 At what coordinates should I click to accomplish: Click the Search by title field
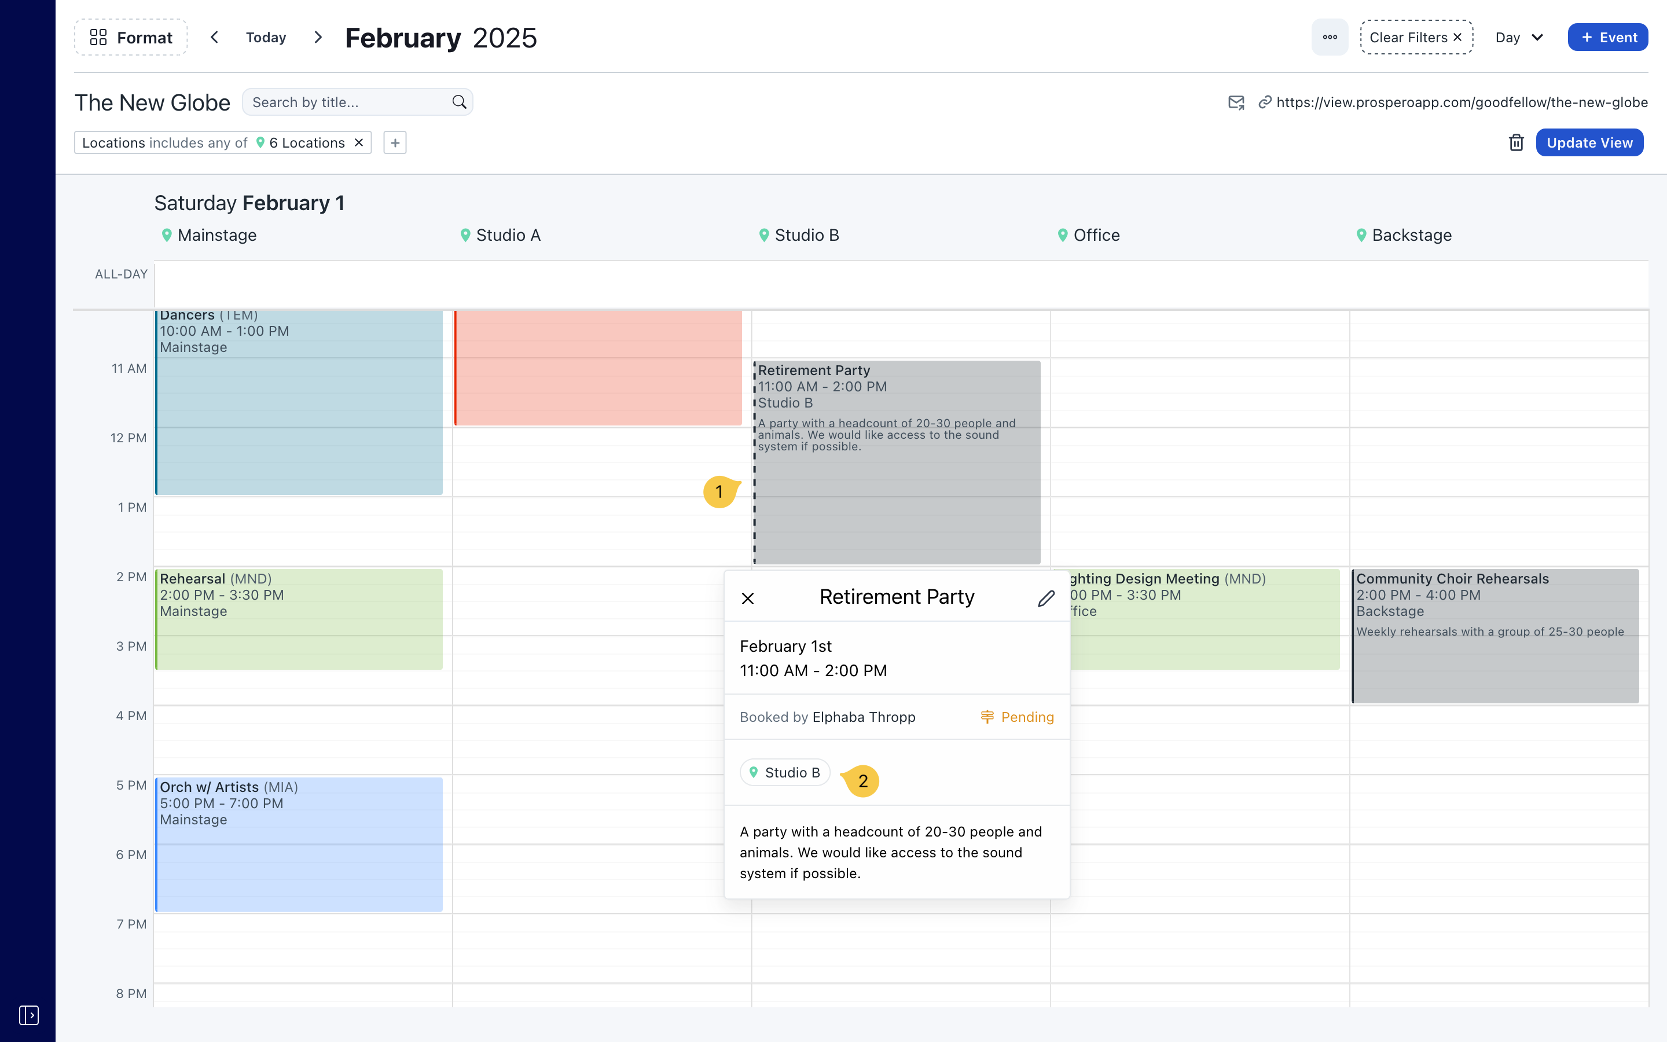(348, 102)
